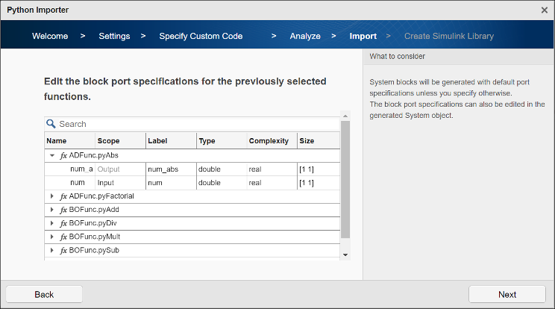This screenshot has height=309, width=555.
Task: Close the Python Importer dialog
Action: 544,10
